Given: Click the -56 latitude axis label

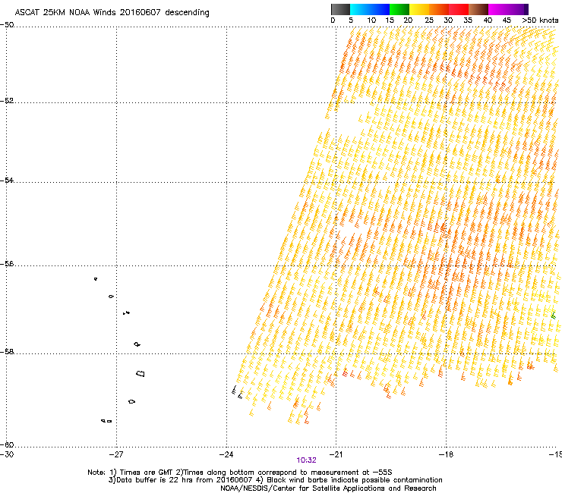Looking at the screenshot, I should tap(7, 264).
